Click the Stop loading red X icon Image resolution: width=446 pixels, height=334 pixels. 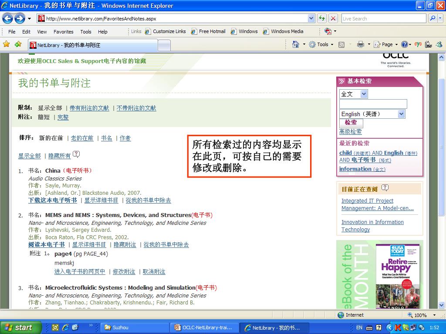pyautogui.click(x=333, y=18)
